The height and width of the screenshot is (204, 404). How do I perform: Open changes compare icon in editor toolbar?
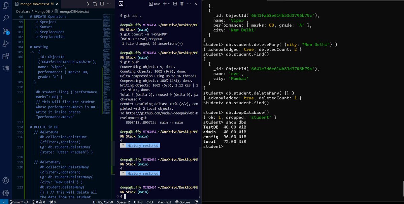pos(95,4)
